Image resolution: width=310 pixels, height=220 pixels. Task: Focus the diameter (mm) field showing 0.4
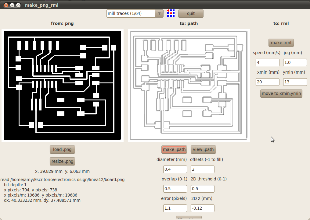click(x=175, y=169)
